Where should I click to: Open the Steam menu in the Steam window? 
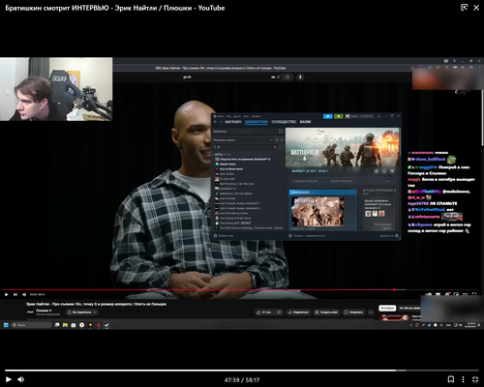coord(221,116)
